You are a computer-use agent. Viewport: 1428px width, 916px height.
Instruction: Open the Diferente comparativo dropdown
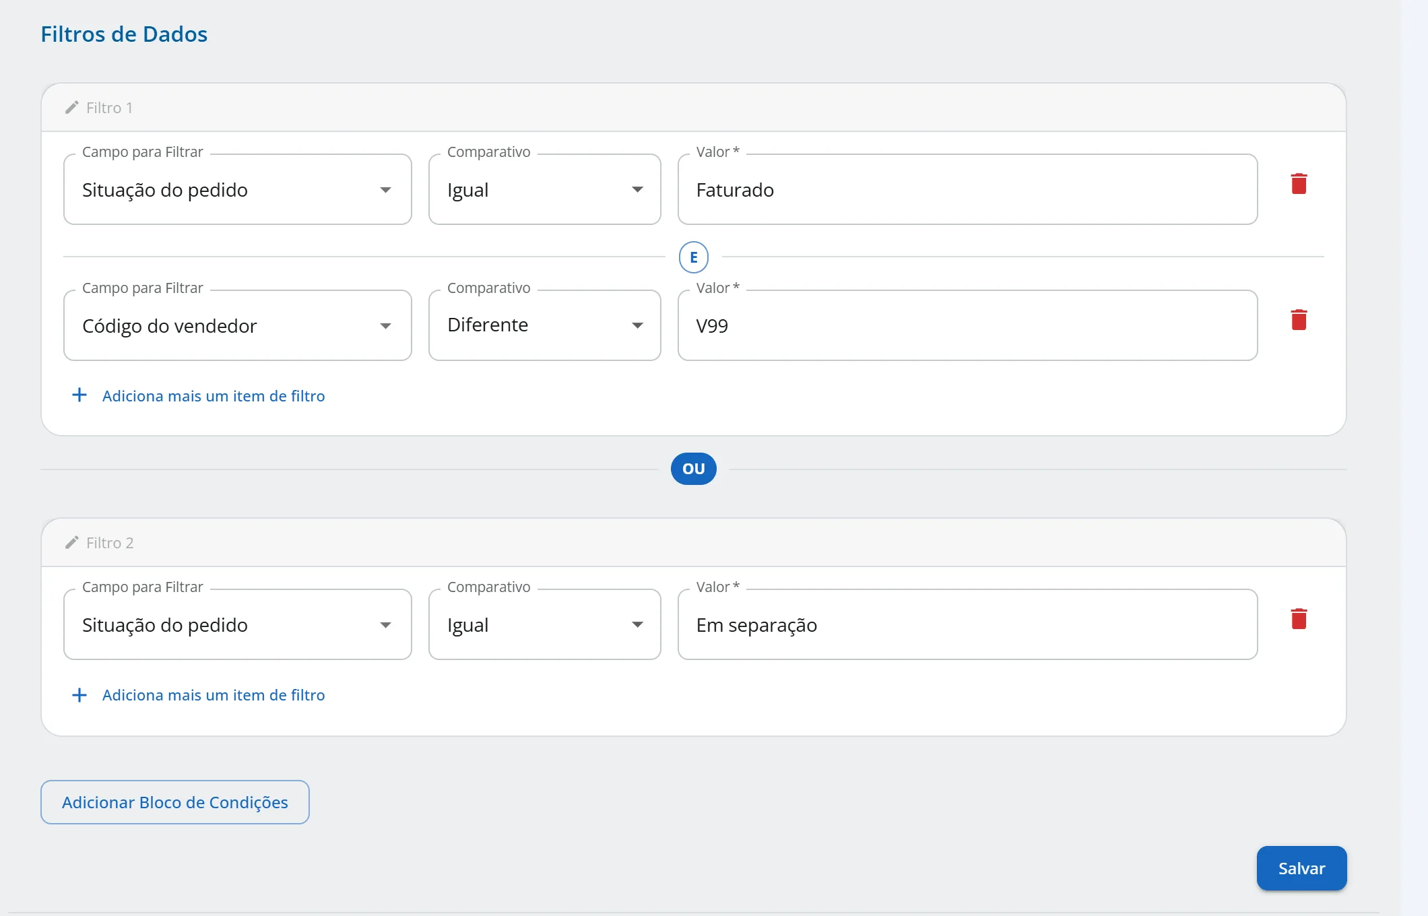coord(545,325)
